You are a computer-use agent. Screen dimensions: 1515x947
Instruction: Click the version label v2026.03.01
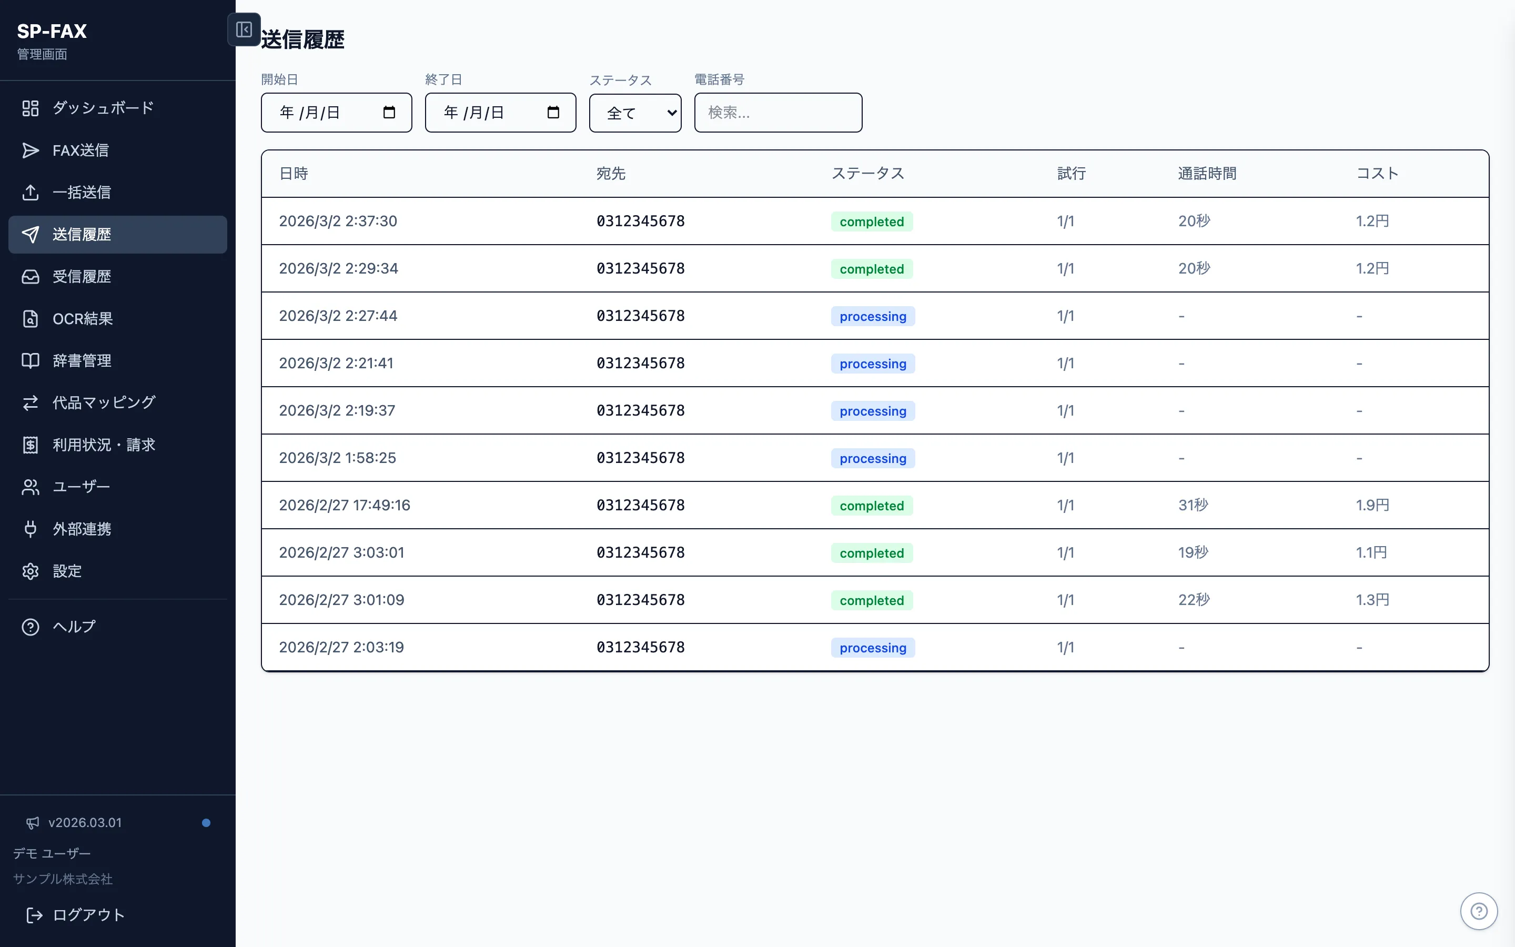[85, 822]
